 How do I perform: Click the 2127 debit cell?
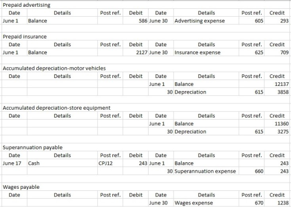[136, 53]
